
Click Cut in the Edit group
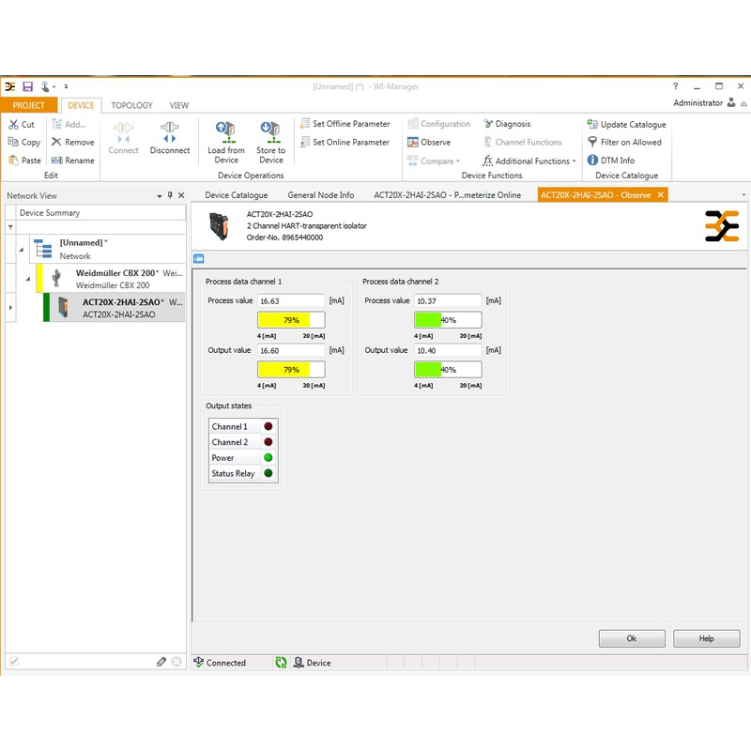[22, 125]
